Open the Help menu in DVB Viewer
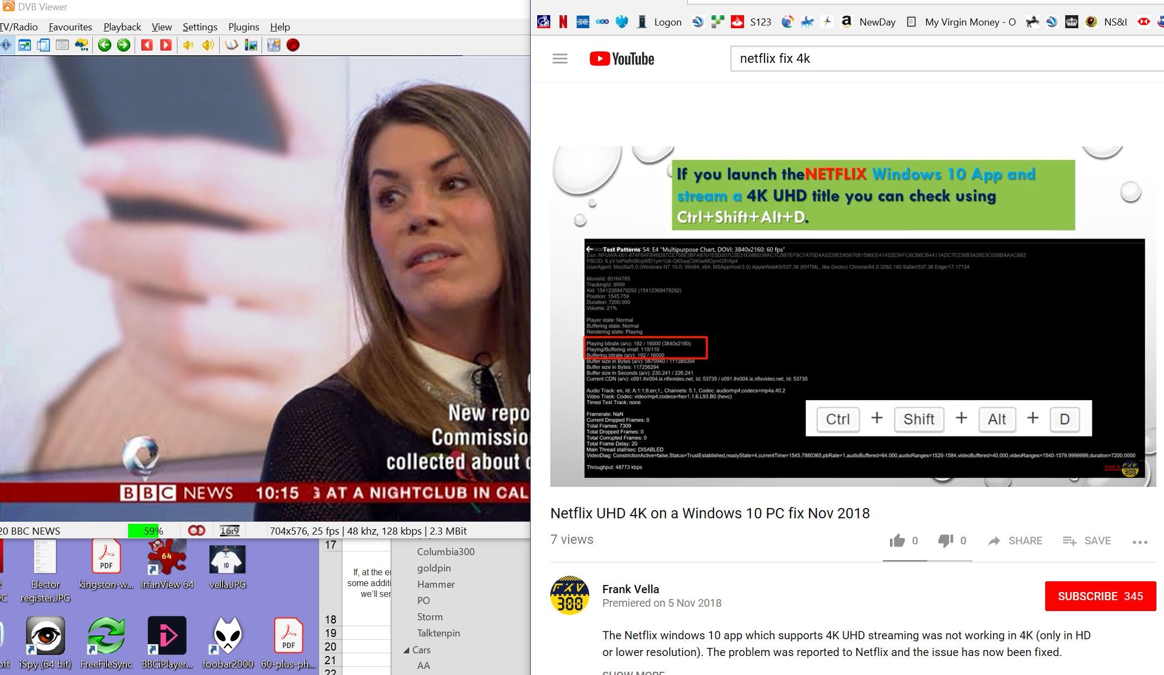1164x675 pixels. click(x=280, y=27)
